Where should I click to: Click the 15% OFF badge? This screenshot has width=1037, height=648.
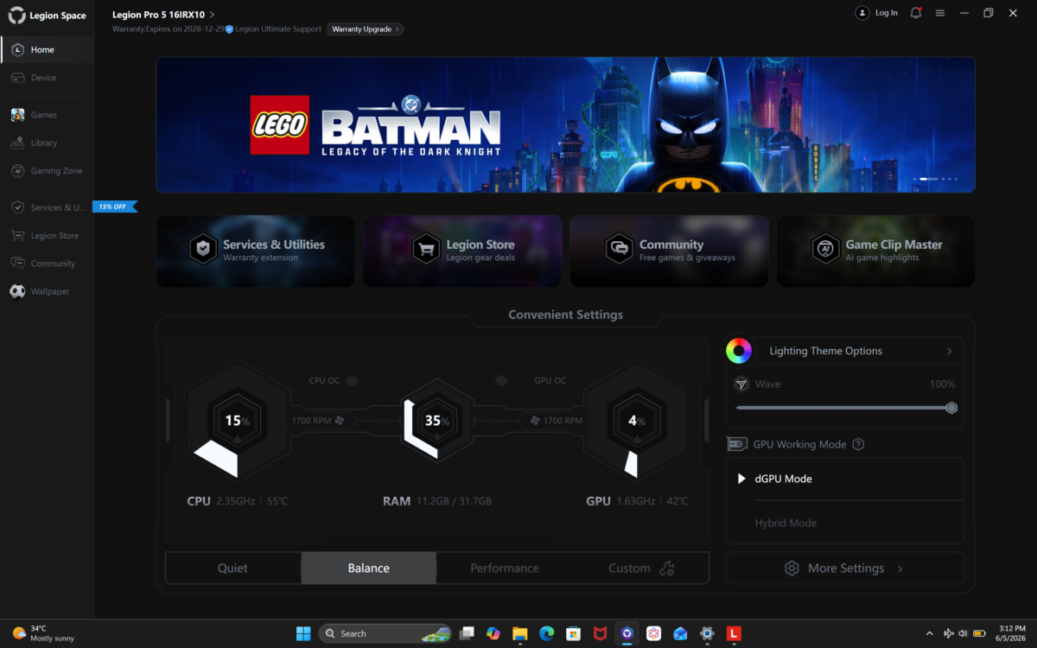pos(113,207)
